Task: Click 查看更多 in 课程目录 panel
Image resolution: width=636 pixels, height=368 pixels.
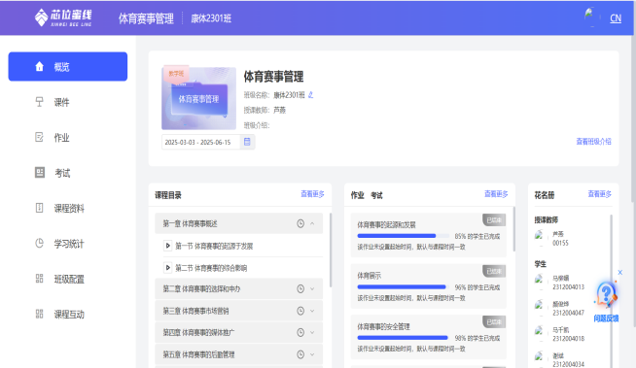Action: point(312,194)
